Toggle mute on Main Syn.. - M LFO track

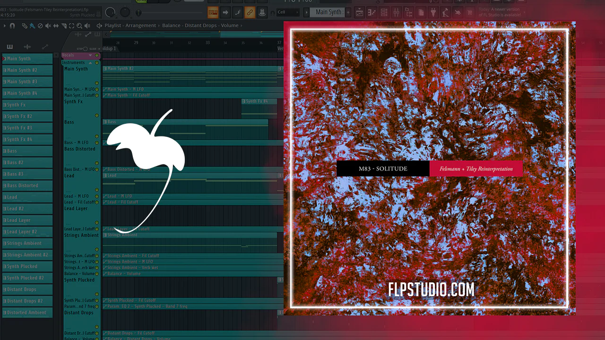pos(97,89)
